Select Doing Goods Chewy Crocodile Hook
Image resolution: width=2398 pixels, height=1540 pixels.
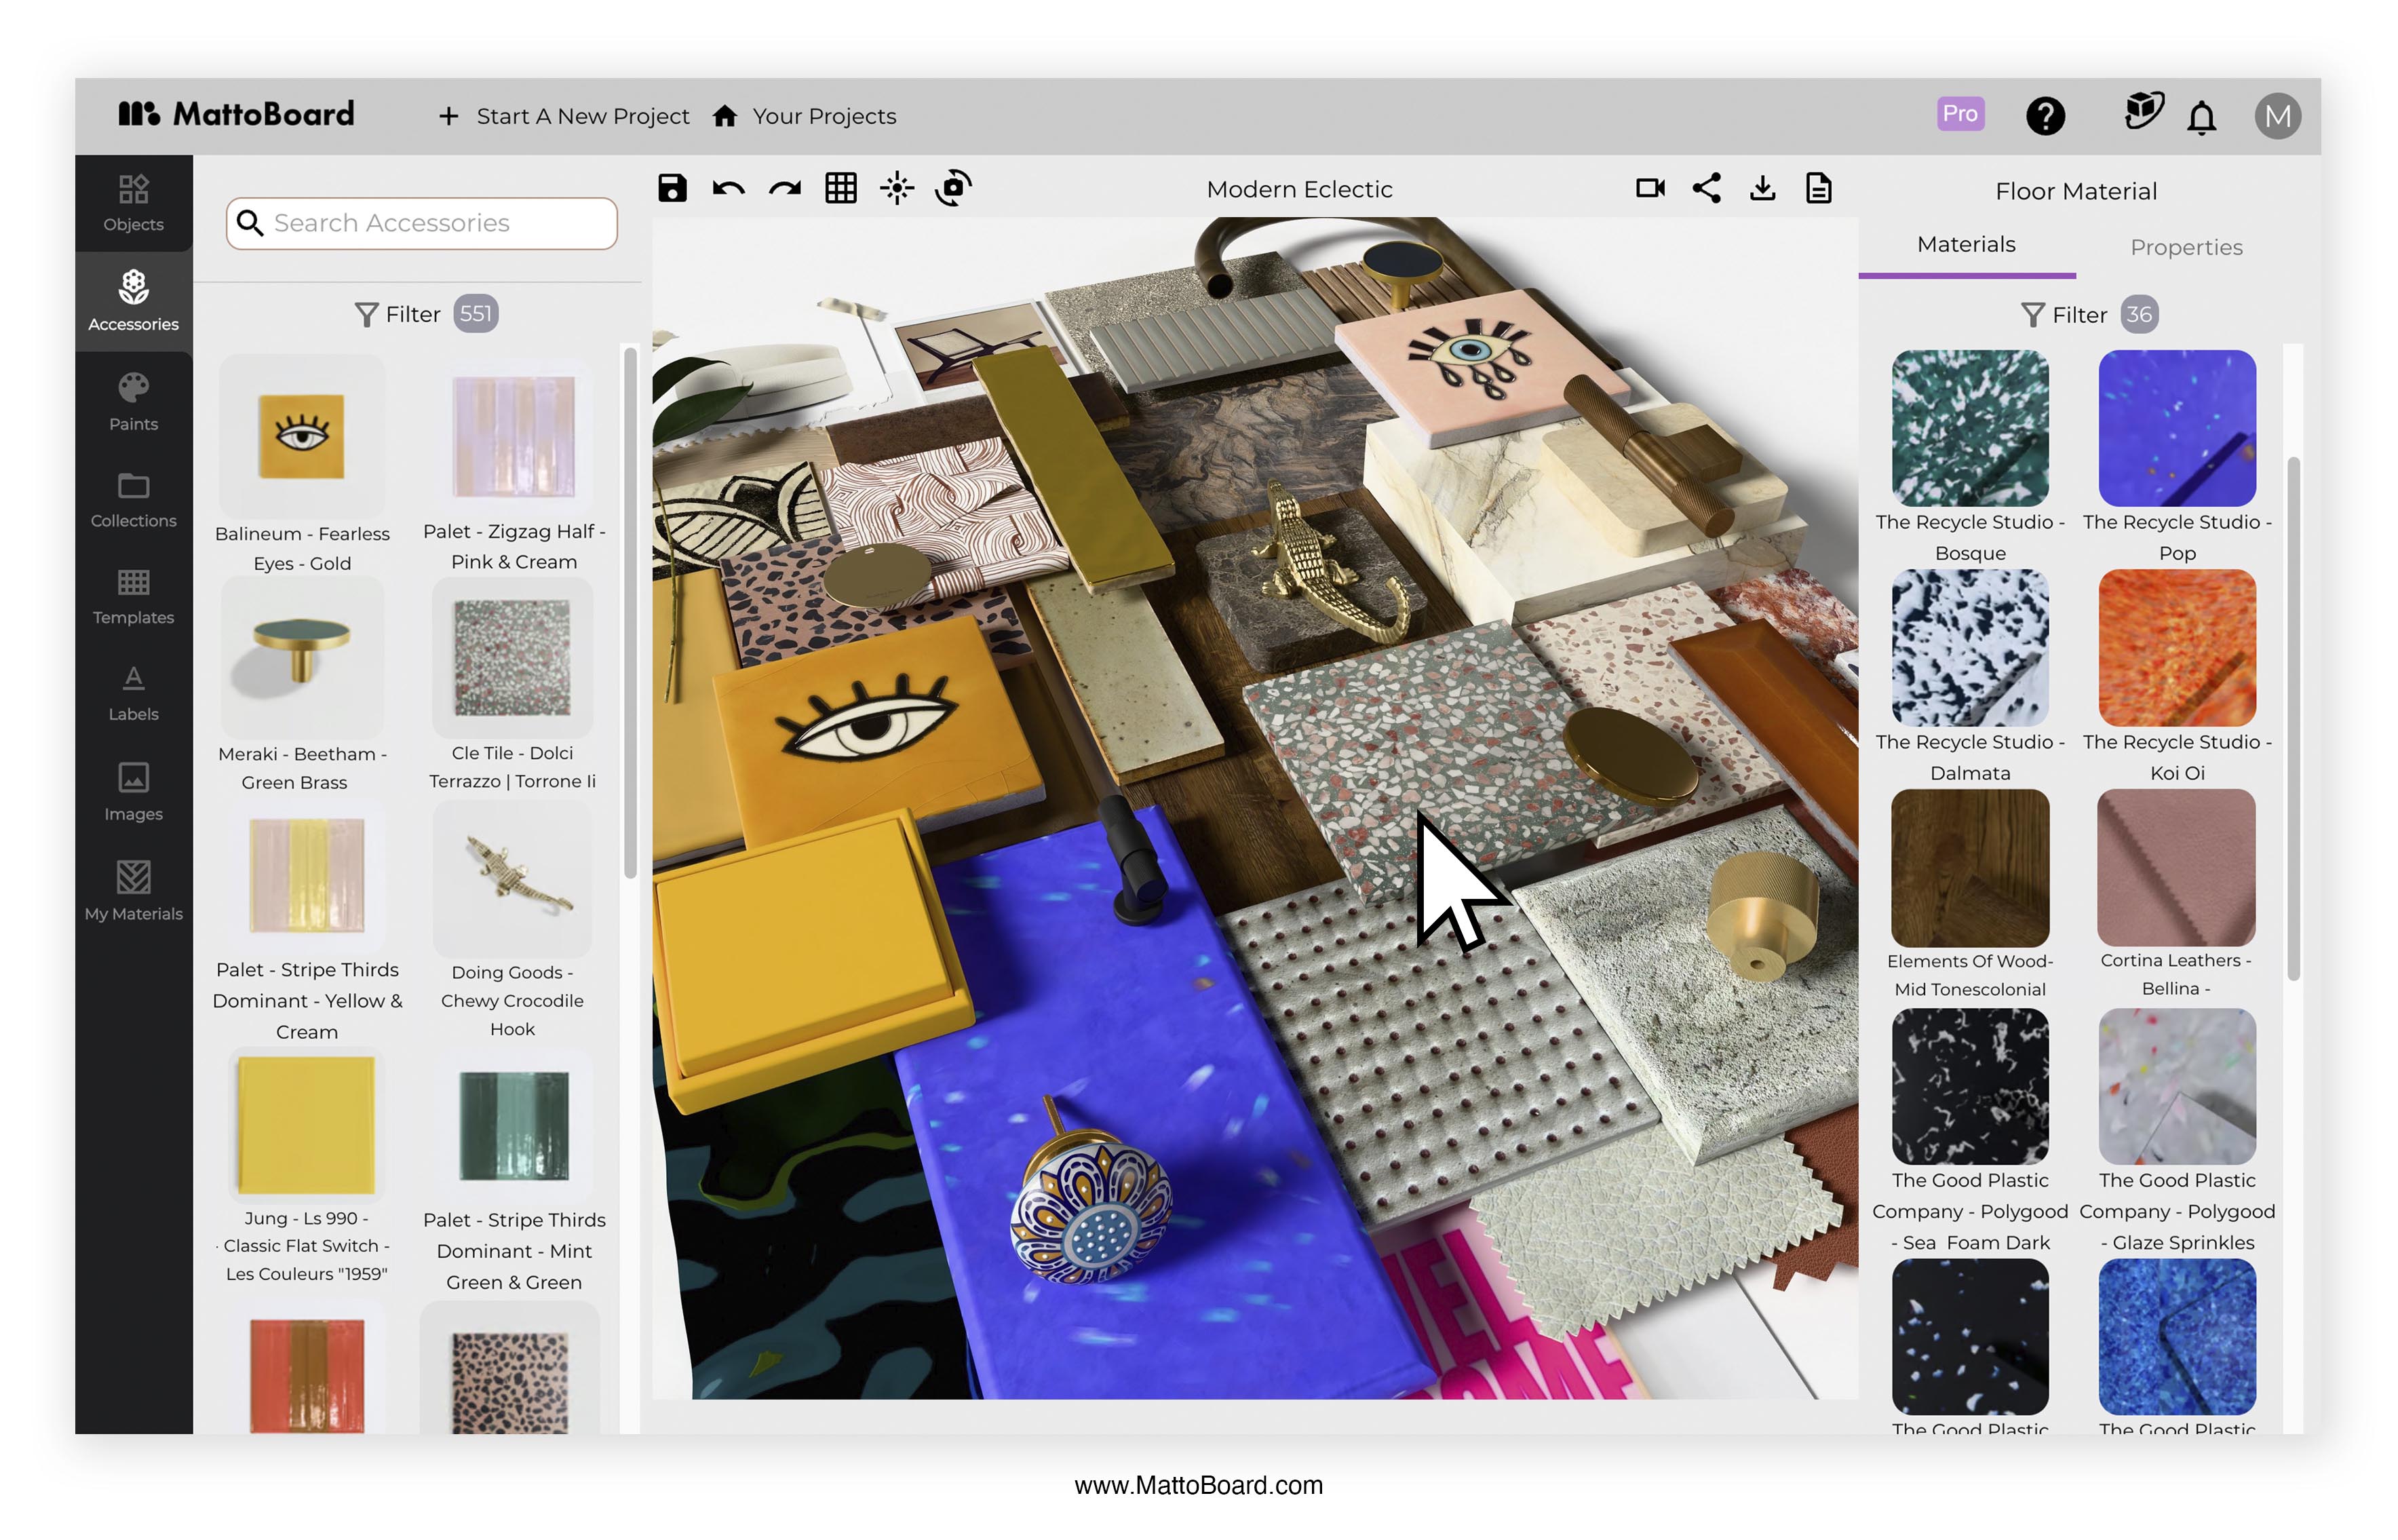point(512,878)
